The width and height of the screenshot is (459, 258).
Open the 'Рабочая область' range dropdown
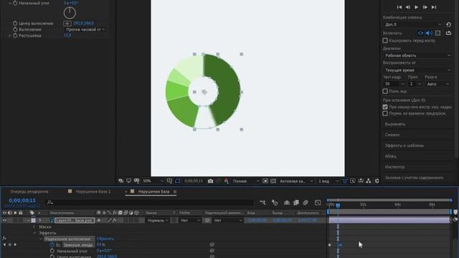417,56
